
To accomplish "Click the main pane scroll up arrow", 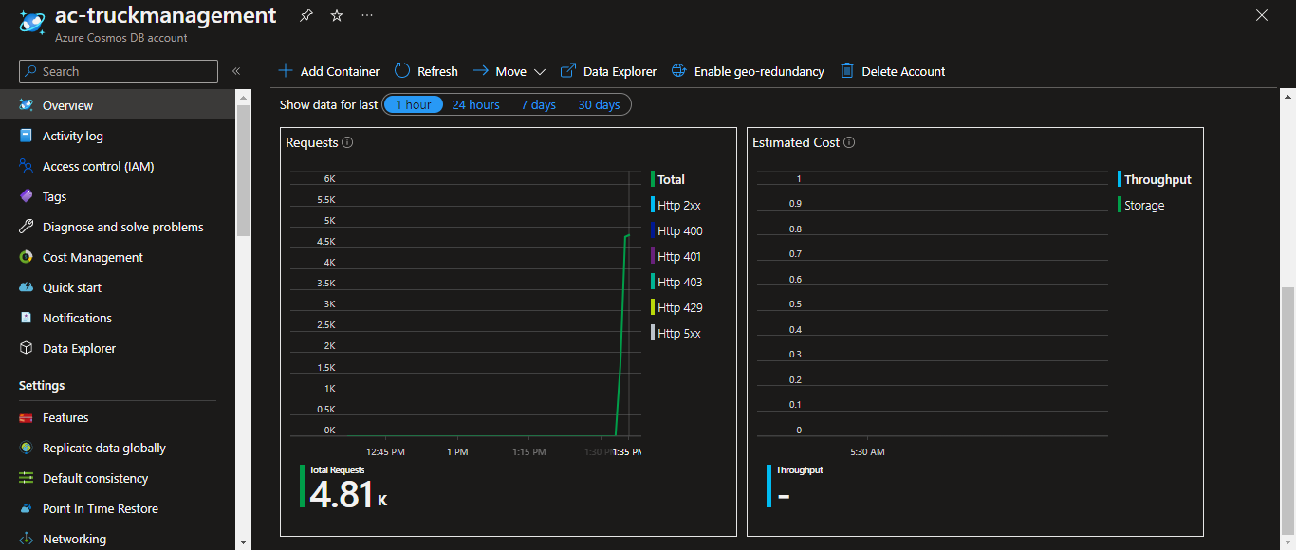I will (1287, 96).
